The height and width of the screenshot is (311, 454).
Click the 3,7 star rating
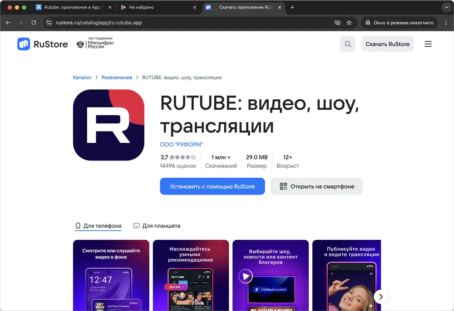[178, 157]
